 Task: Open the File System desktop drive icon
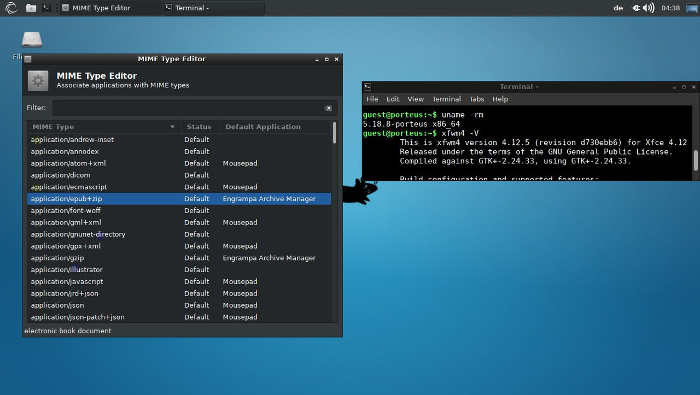tap(32, 40)
